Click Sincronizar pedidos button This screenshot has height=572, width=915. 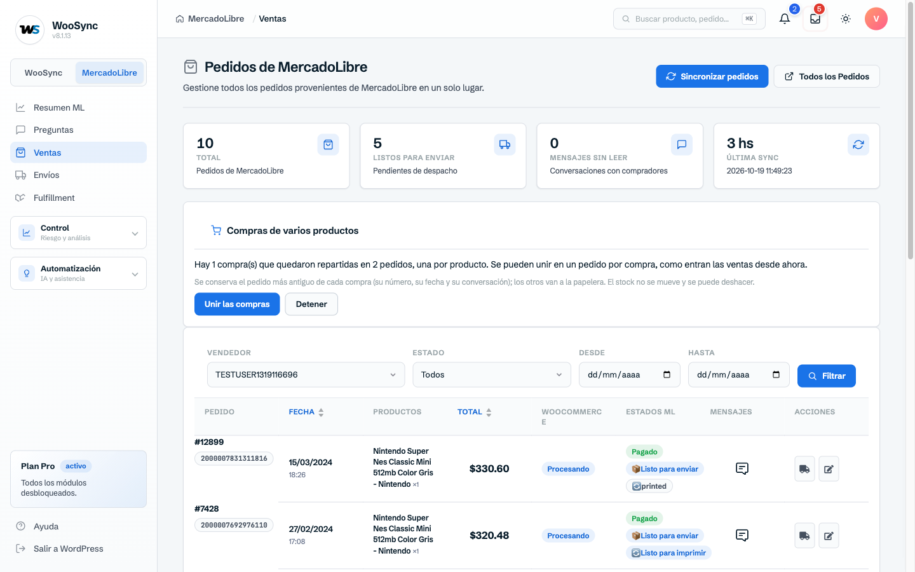click(x=712, y=76)
